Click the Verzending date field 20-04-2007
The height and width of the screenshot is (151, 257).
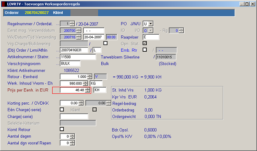(94, 37)
